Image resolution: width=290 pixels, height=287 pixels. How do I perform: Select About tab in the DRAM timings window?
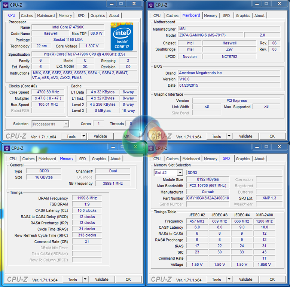[116, 159]
